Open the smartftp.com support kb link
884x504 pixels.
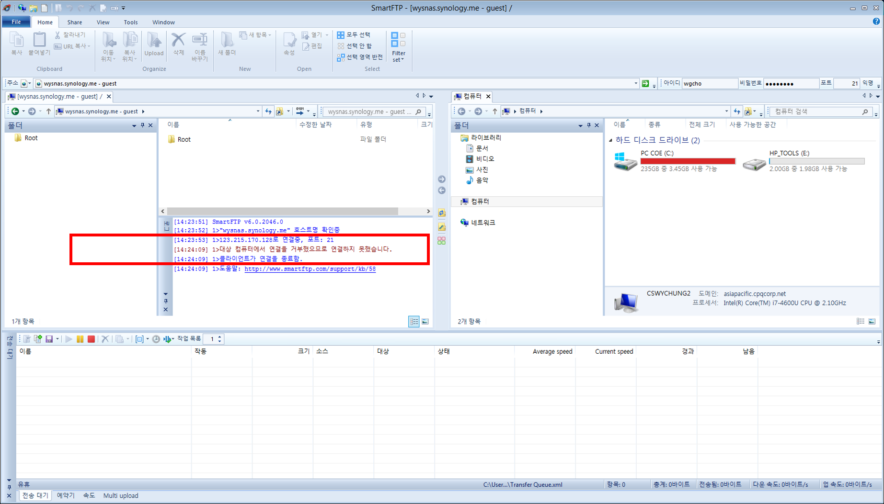tap(310, 269)
